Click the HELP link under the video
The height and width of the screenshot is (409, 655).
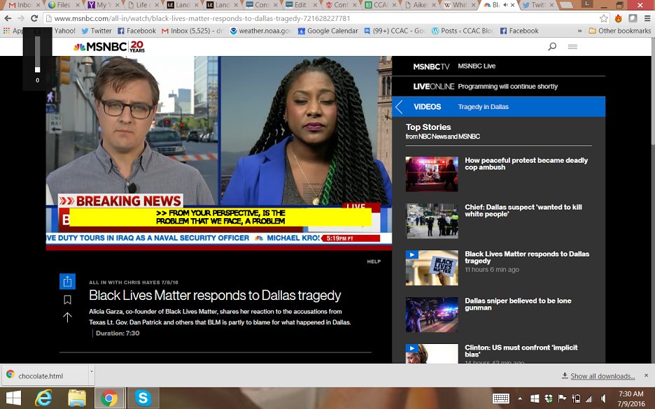pyautogui.click(x=374, y=261)
